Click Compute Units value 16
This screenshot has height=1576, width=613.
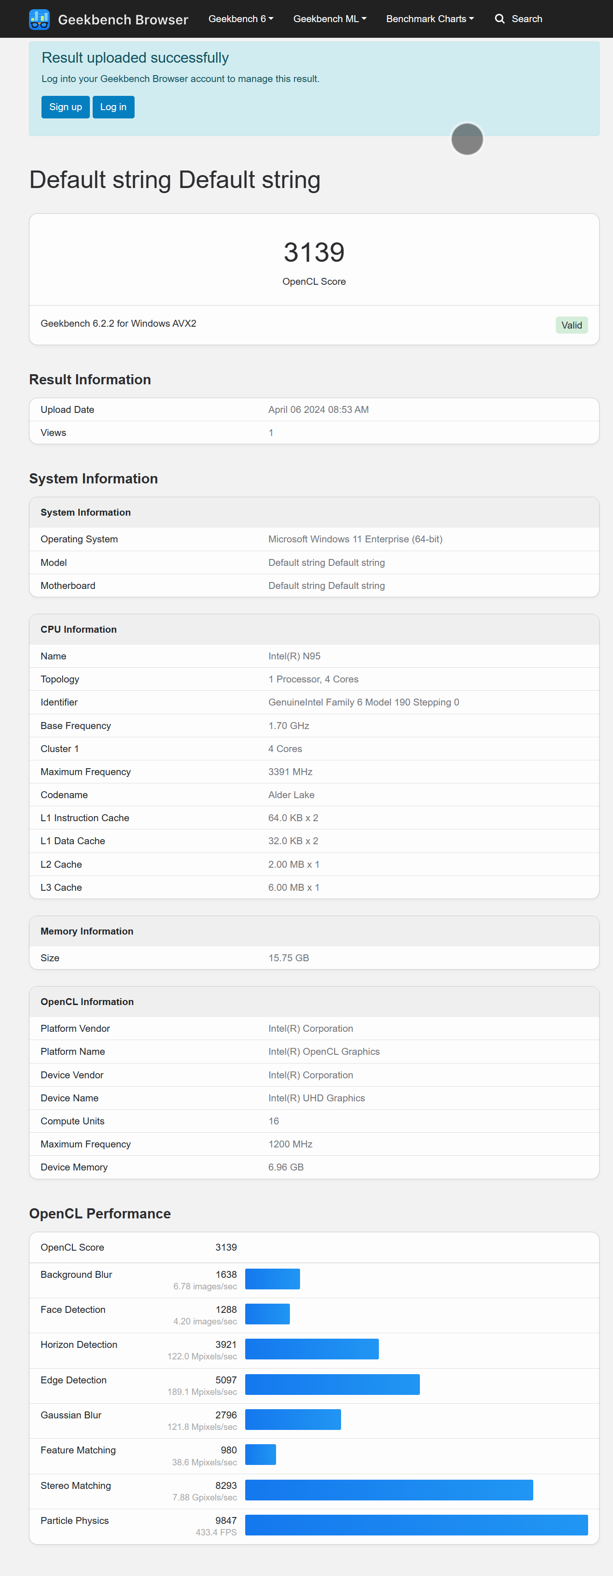pos(273,1122)
